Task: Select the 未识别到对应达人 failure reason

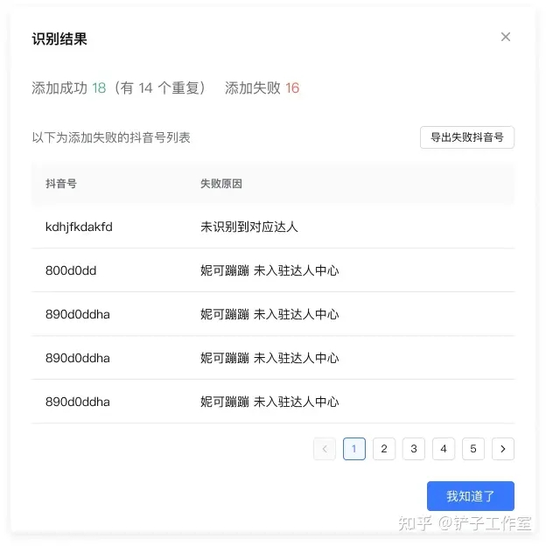Action: (x=249, y=227)
